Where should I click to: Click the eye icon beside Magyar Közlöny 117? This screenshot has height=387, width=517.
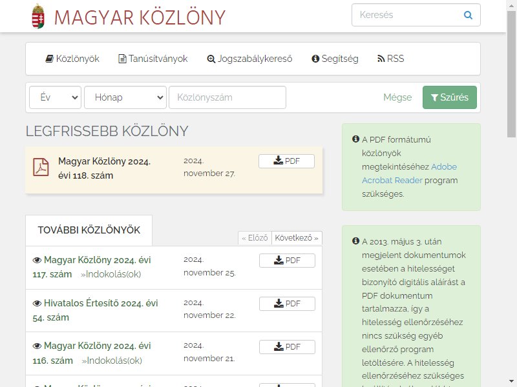(37, 261)
